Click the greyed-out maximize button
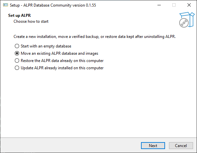The height and width of the screenshot is (153, 197). pyautogui.click(x=174, y=5)
